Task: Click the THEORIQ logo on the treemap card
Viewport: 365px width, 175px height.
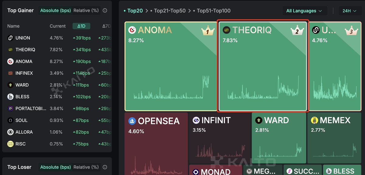Action: coord(226,30)
